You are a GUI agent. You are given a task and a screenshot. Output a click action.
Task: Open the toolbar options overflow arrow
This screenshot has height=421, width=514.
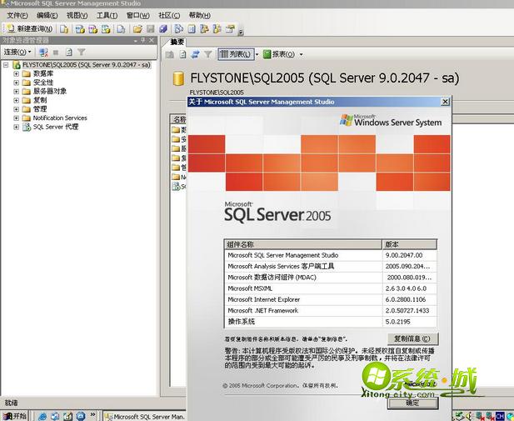[x=241, y=33]
